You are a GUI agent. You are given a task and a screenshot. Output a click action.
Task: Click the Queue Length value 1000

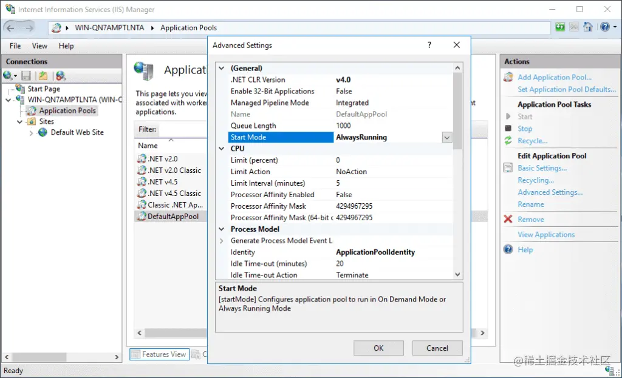[x=343, y=126]
